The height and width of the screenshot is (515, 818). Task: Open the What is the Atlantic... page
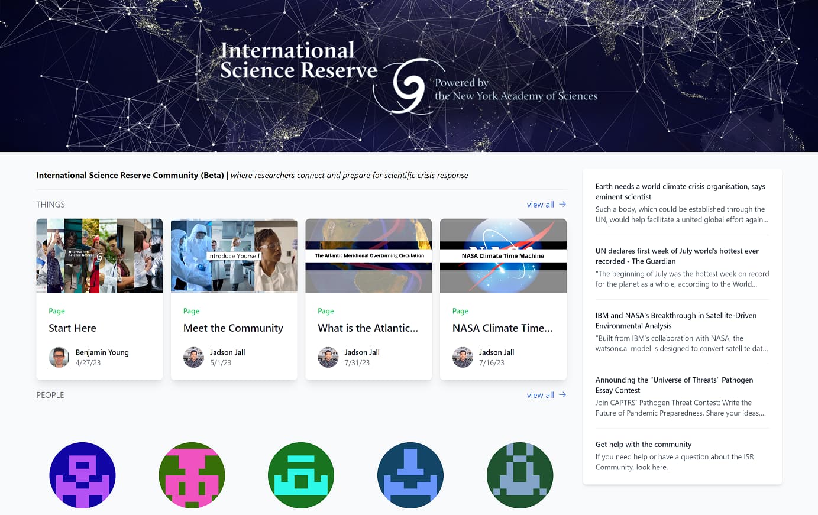click(x=368, y=328)
